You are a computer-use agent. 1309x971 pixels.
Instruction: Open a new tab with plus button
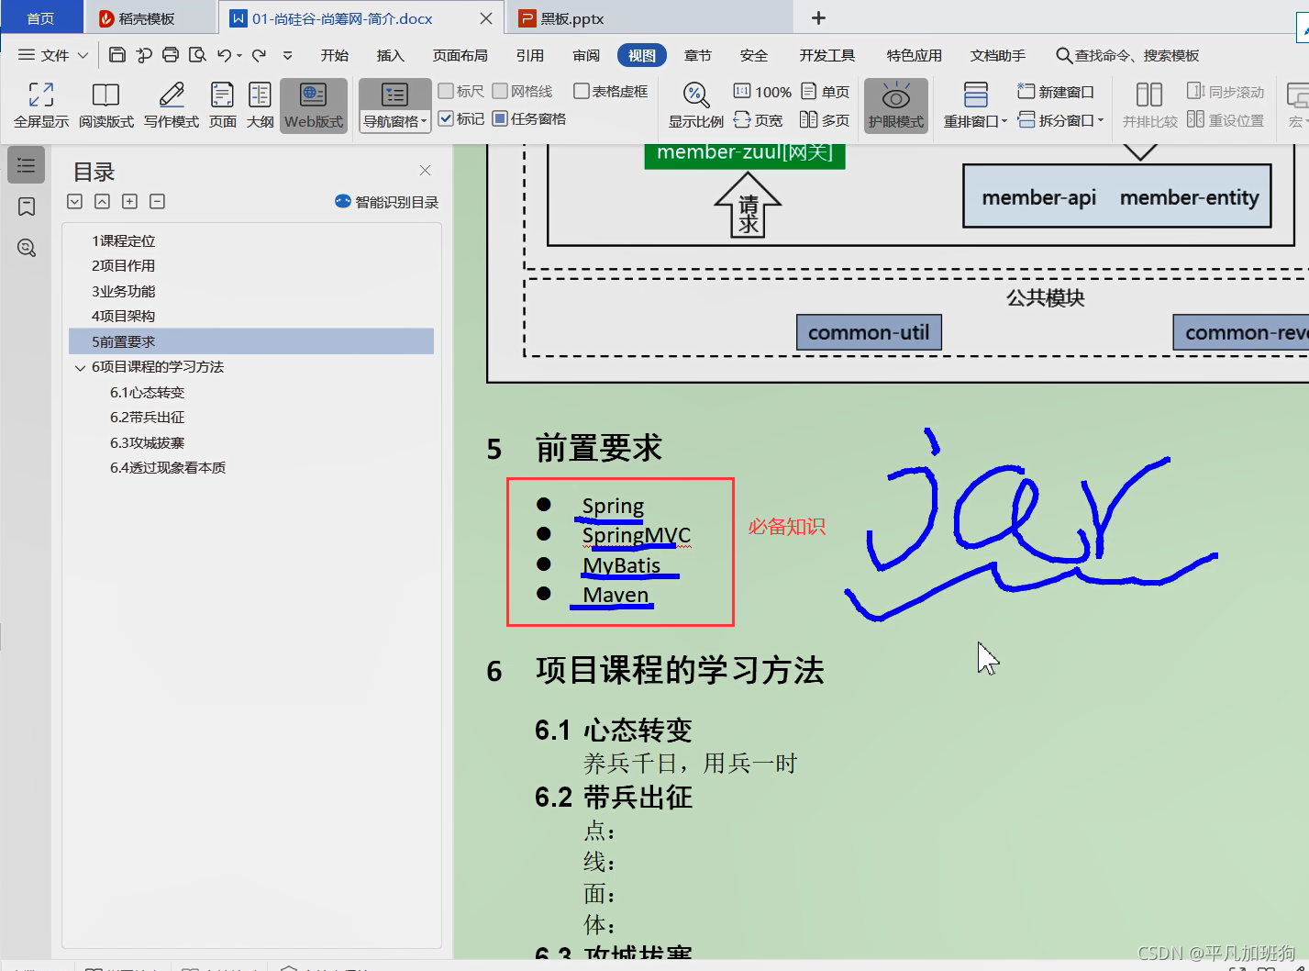click(819, 17)
